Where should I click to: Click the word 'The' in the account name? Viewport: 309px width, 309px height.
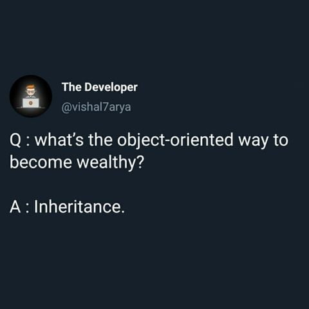tap(71, 87)
